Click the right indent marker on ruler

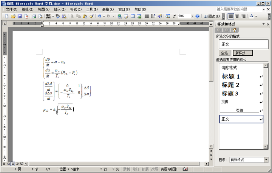tap(179, 24)
